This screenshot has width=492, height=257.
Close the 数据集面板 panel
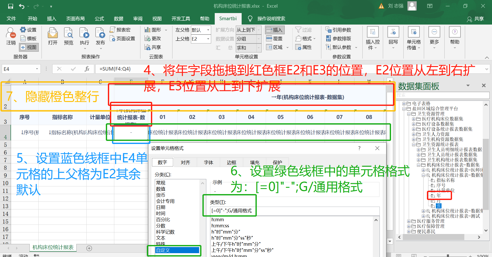[x=484, y=85]
